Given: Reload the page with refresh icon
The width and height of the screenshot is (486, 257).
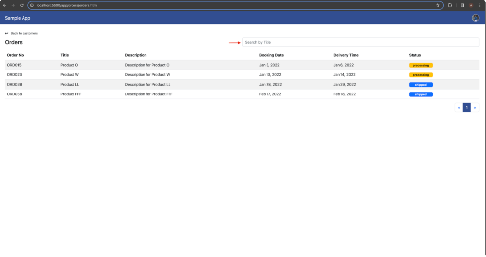Looking at the screenshot, I should click(x=22, y=5).
